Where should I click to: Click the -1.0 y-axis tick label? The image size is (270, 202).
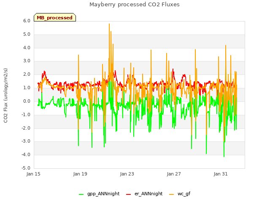[26, 114]
